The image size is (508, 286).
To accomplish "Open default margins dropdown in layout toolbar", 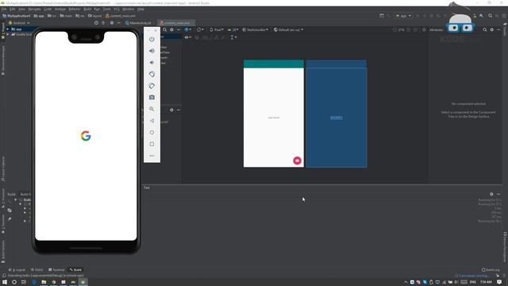I will click(x=233, y=37).
